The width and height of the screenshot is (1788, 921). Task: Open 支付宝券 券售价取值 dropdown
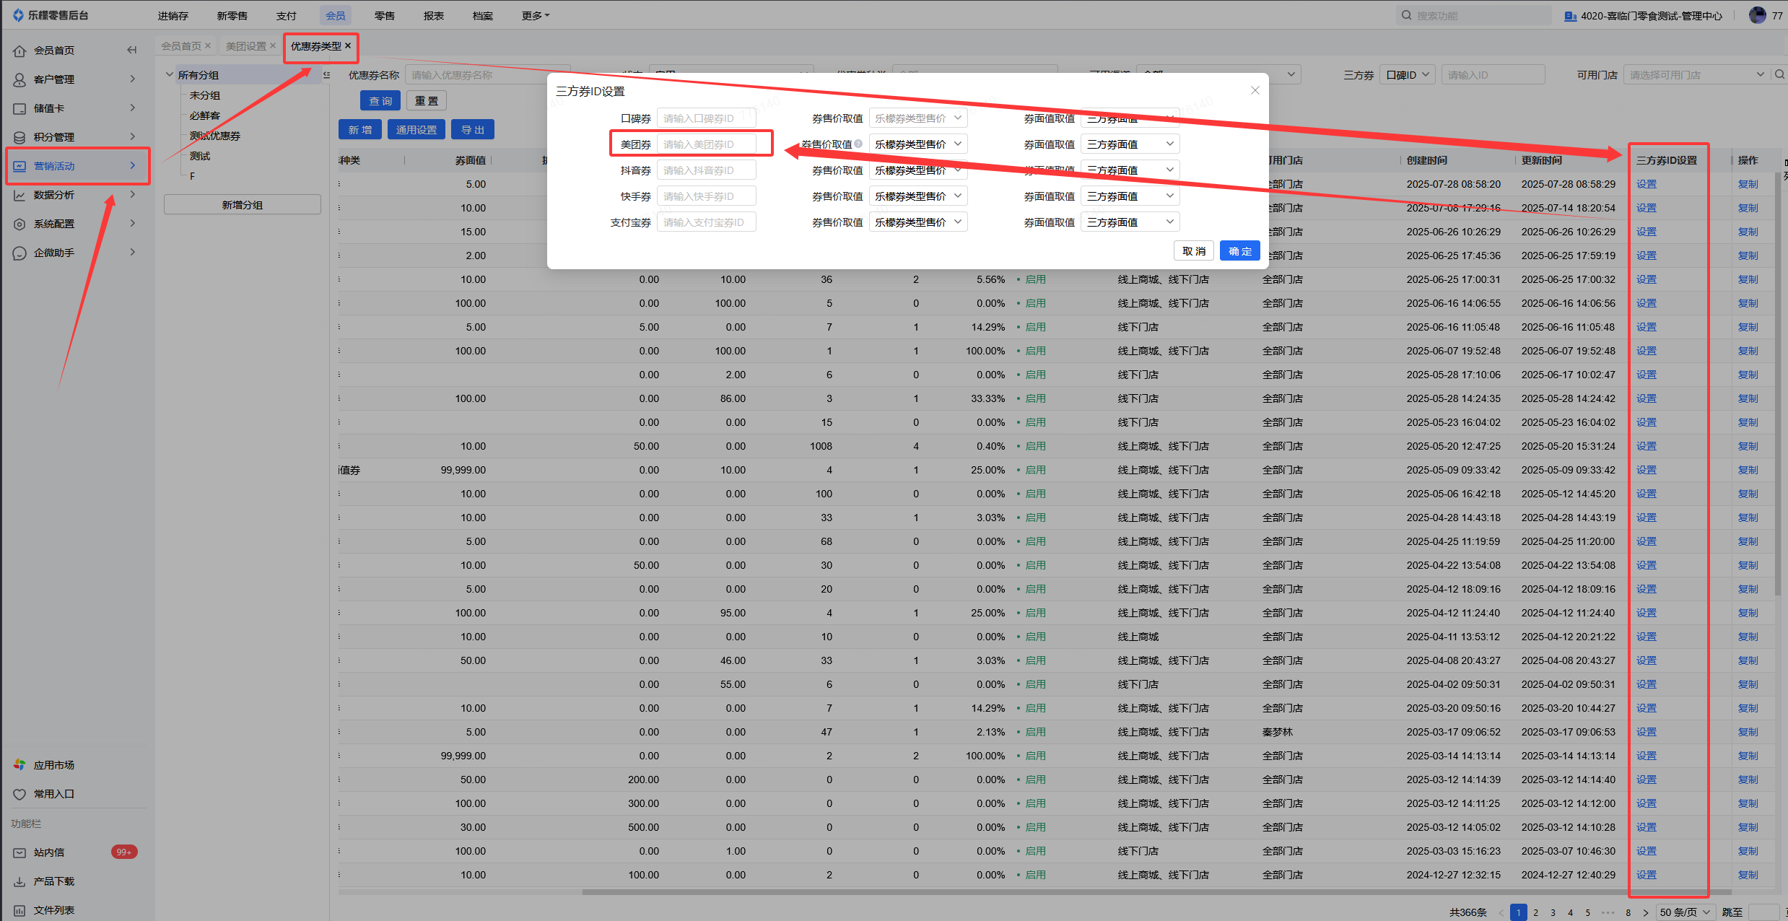click(x=918, y=222)
